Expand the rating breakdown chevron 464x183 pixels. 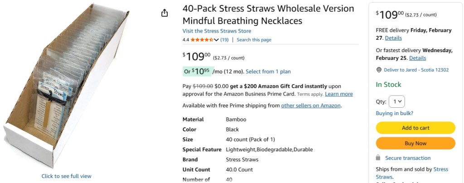(x=216, y=40)
